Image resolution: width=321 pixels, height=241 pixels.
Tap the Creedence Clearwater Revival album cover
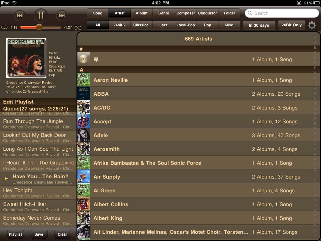point(26,58)
